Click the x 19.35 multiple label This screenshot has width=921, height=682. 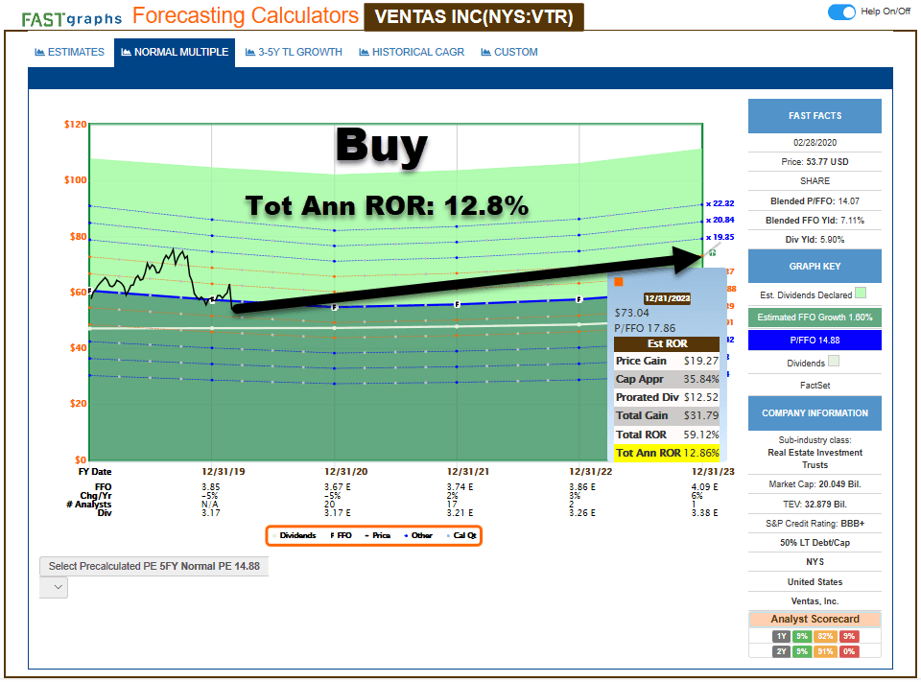click(x=720, y=237)
